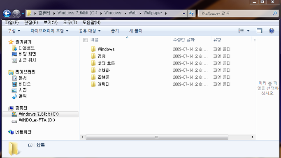Click the Forward navigation arrow
281x158 pixels.
(x=16, y=14)
